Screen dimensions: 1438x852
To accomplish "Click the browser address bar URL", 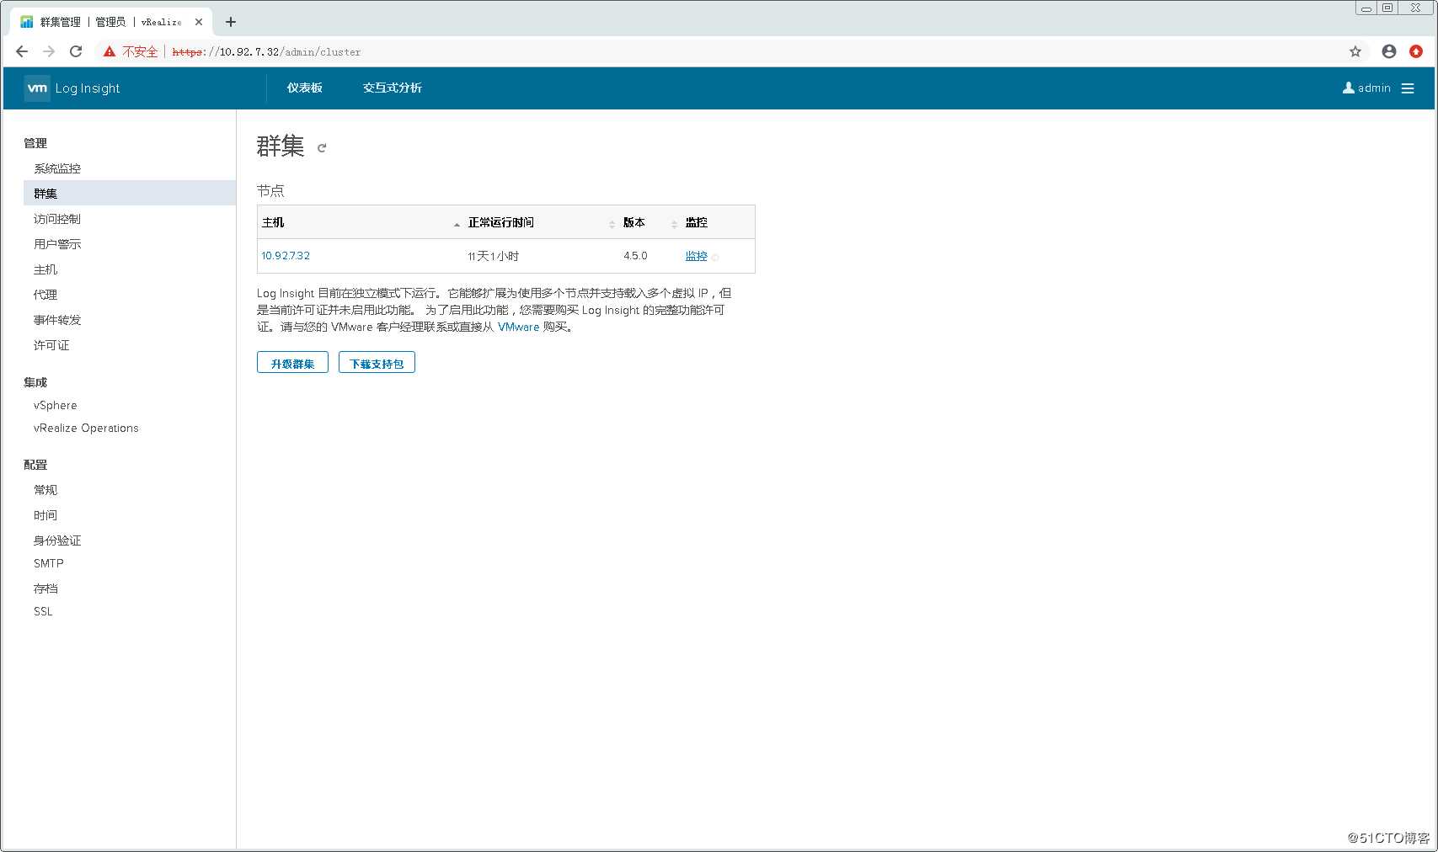I will [x=266, y=51].
